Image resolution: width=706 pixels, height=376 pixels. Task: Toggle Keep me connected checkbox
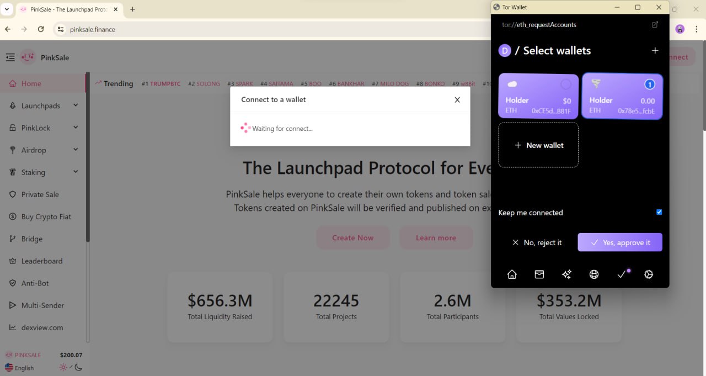click(x=659, y=212)
